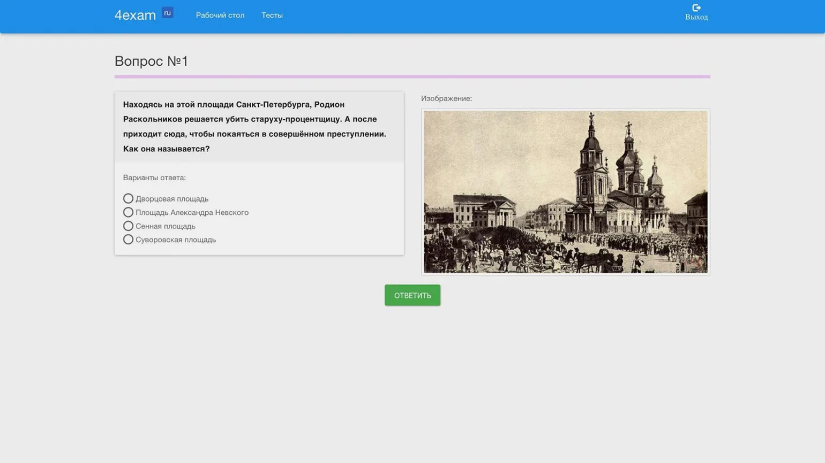Click the 'Изображение:' label

[x=446, y=98]
